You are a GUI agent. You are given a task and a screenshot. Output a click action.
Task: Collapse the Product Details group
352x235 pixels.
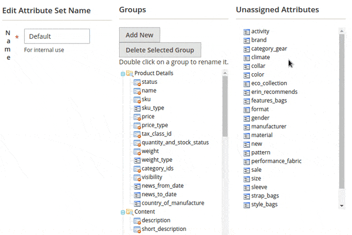point(123,74)
